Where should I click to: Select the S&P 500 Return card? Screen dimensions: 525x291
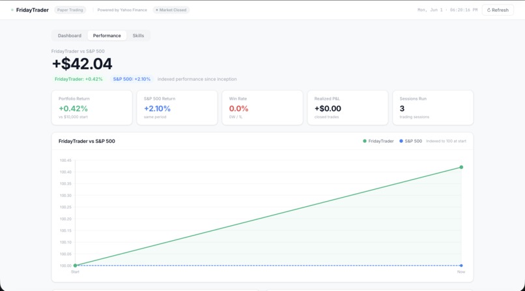pos(177,108)
